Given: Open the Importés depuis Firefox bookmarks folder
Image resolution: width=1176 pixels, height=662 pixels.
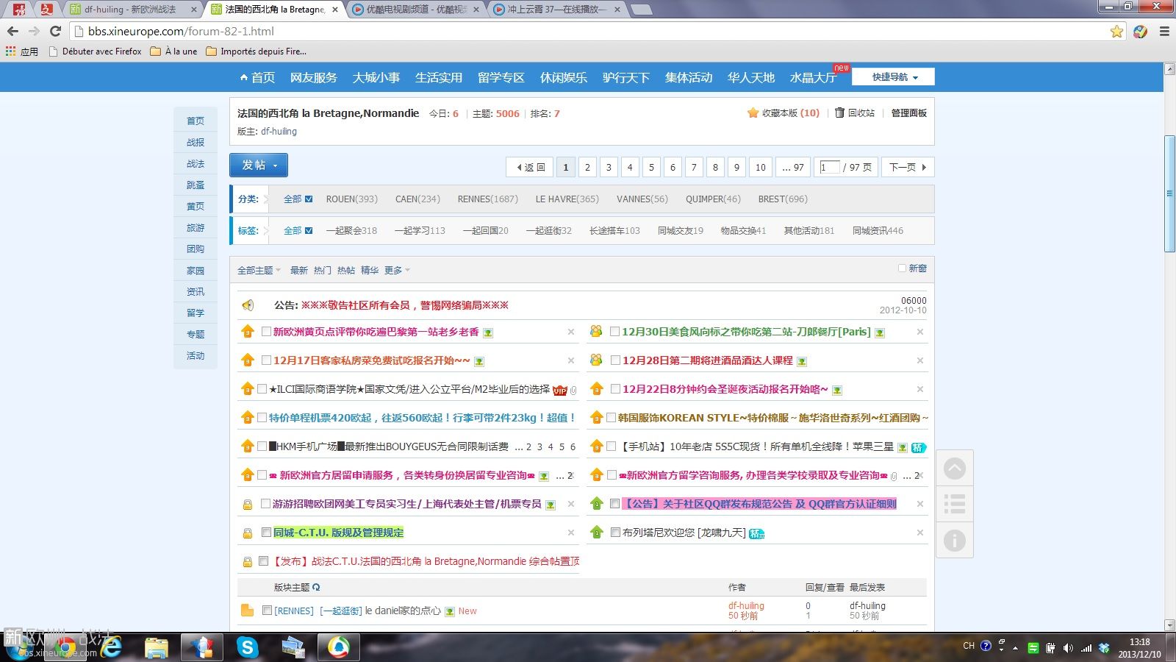Looking at the screenshot, I should tap(257, 51).
